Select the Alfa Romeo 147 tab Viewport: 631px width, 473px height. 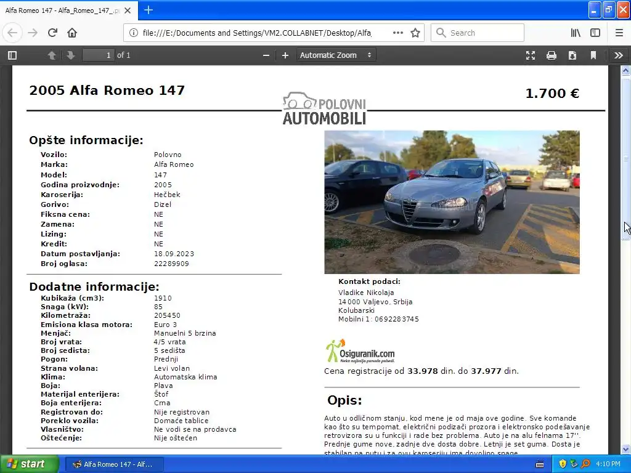[x=63, y=10]
